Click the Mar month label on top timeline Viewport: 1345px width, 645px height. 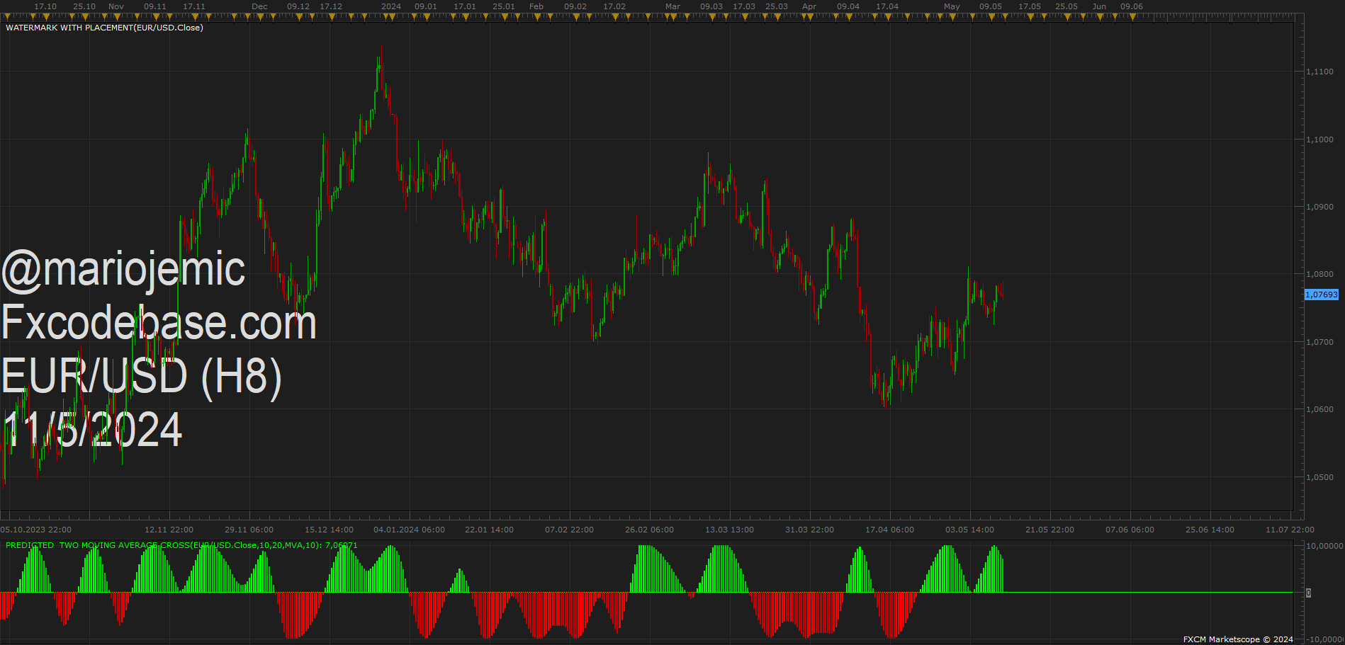click(x=672, y=6)
